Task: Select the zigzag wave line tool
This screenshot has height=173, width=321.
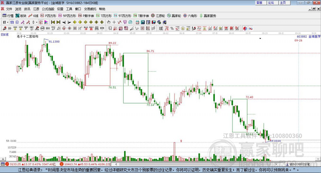Action: pos(137,28)
